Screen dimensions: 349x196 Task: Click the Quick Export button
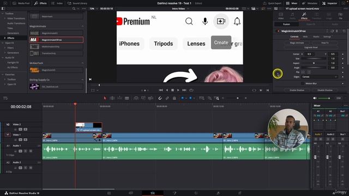coord(272,3)
